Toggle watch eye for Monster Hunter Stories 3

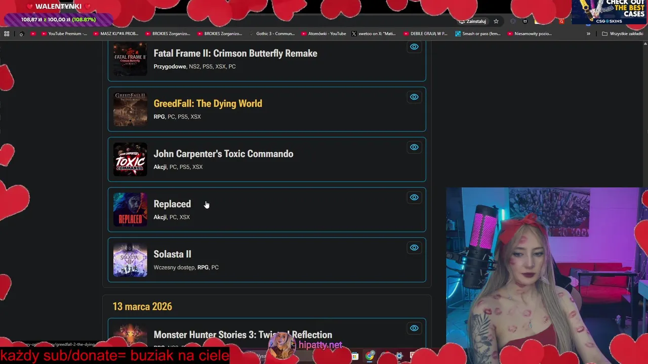coord(414,328)
